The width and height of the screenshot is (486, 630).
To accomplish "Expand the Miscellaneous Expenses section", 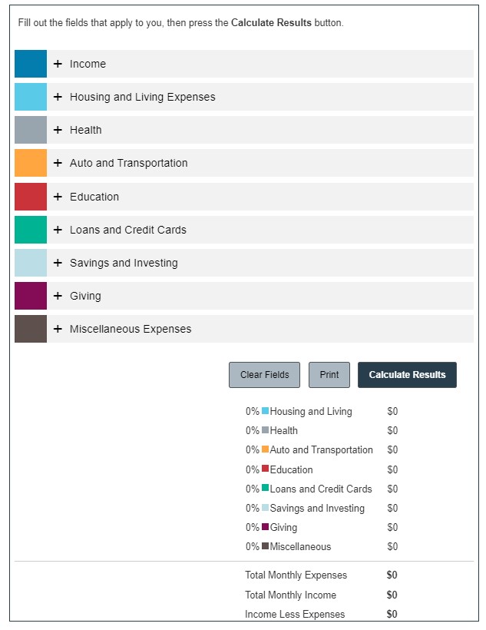I will point(131,329).
